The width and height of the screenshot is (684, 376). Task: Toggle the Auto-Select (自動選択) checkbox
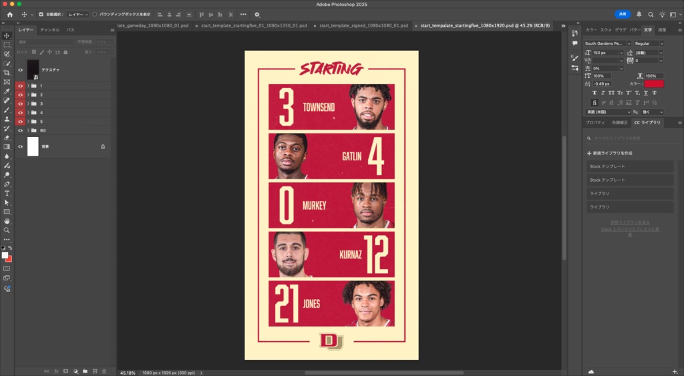[x=41, y=15]
